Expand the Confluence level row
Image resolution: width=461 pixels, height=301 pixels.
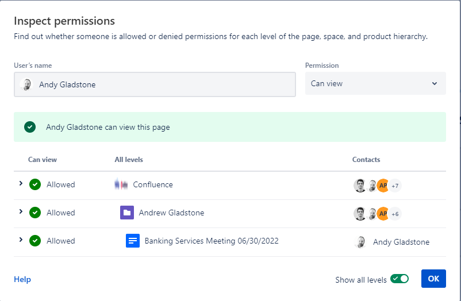coord(21,184)
